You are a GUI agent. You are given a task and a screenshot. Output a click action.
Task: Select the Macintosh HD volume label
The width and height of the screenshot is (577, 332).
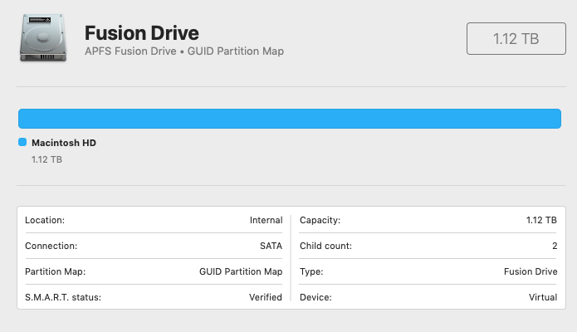coord(64,143)
